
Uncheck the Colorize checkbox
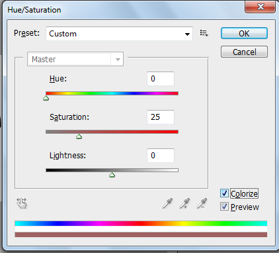click(224, 193)
